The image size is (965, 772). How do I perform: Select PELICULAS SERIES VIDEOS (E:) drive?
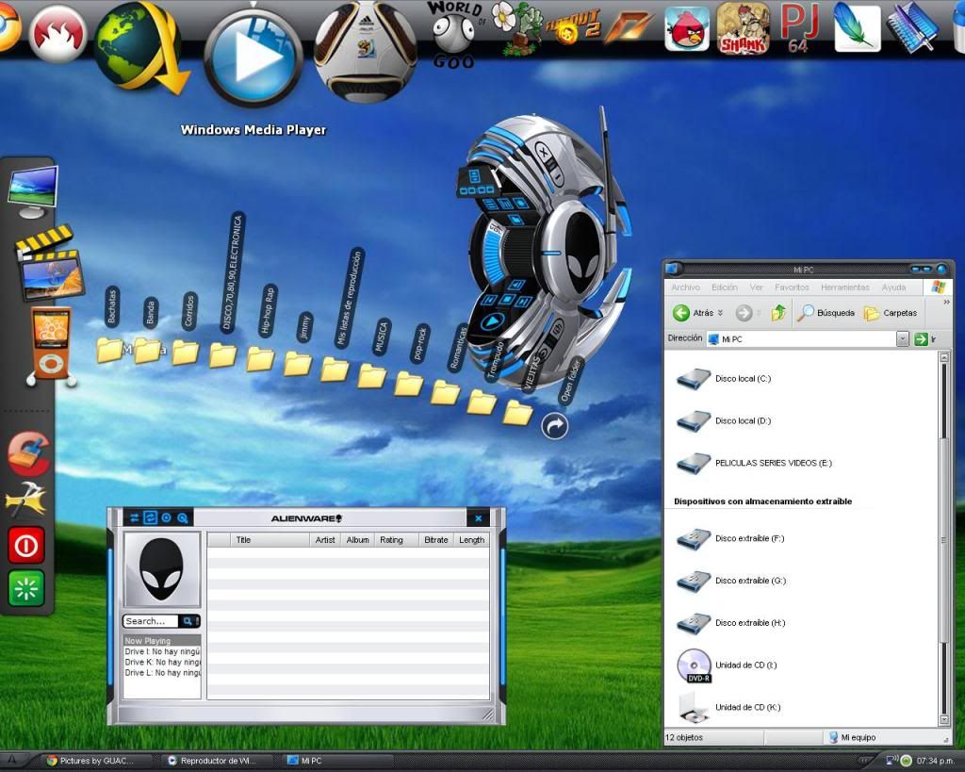[754, 463]
